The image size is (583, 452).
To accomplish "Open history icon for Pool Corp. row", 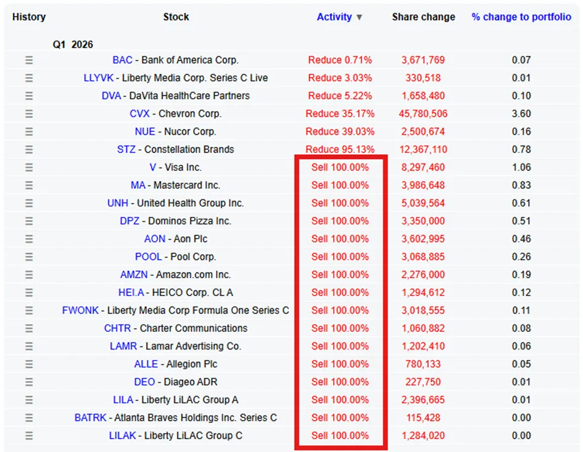I will tap(29, 257).
